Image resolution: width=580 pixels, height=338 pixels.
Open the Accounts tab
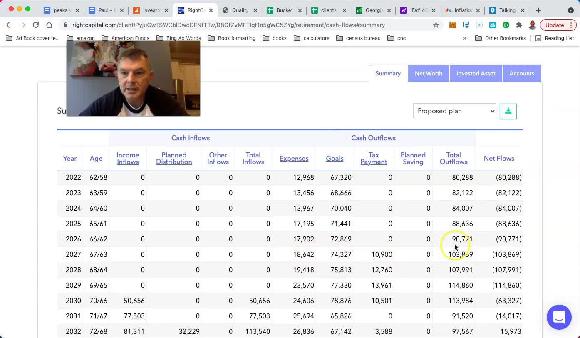click(x=521, y=73)
